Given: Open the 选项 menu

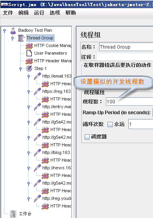Looking at the screenshot, I should point(55,13).
